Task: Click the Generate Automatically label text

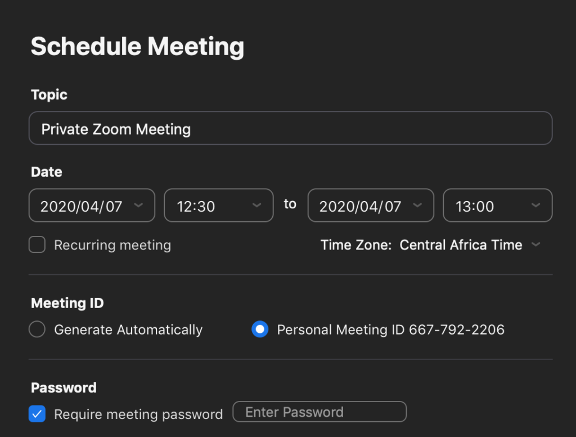Action: pyautogui.click(x=128, y=329)
